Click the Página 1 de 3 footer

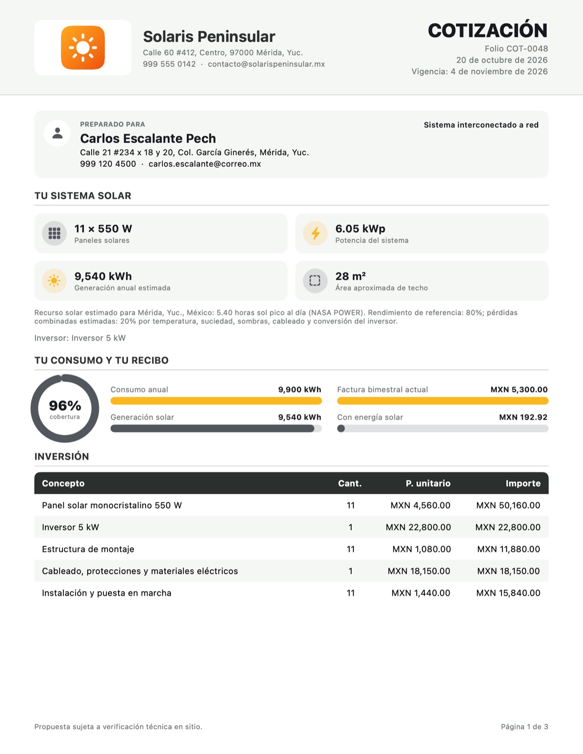[x=525, y=727]
